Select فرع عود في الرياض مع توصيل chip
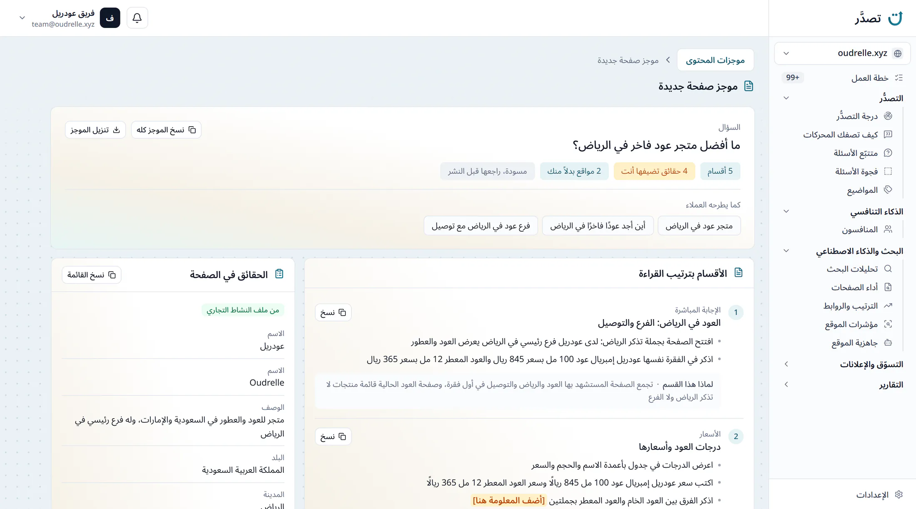The height and width of the screenshot is (509, 916). point(481,226)
